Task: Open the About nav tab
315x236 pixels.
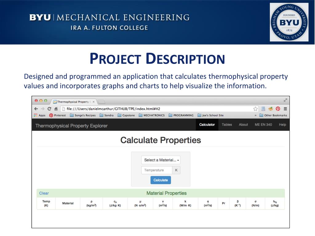Action: pos(243,125)
